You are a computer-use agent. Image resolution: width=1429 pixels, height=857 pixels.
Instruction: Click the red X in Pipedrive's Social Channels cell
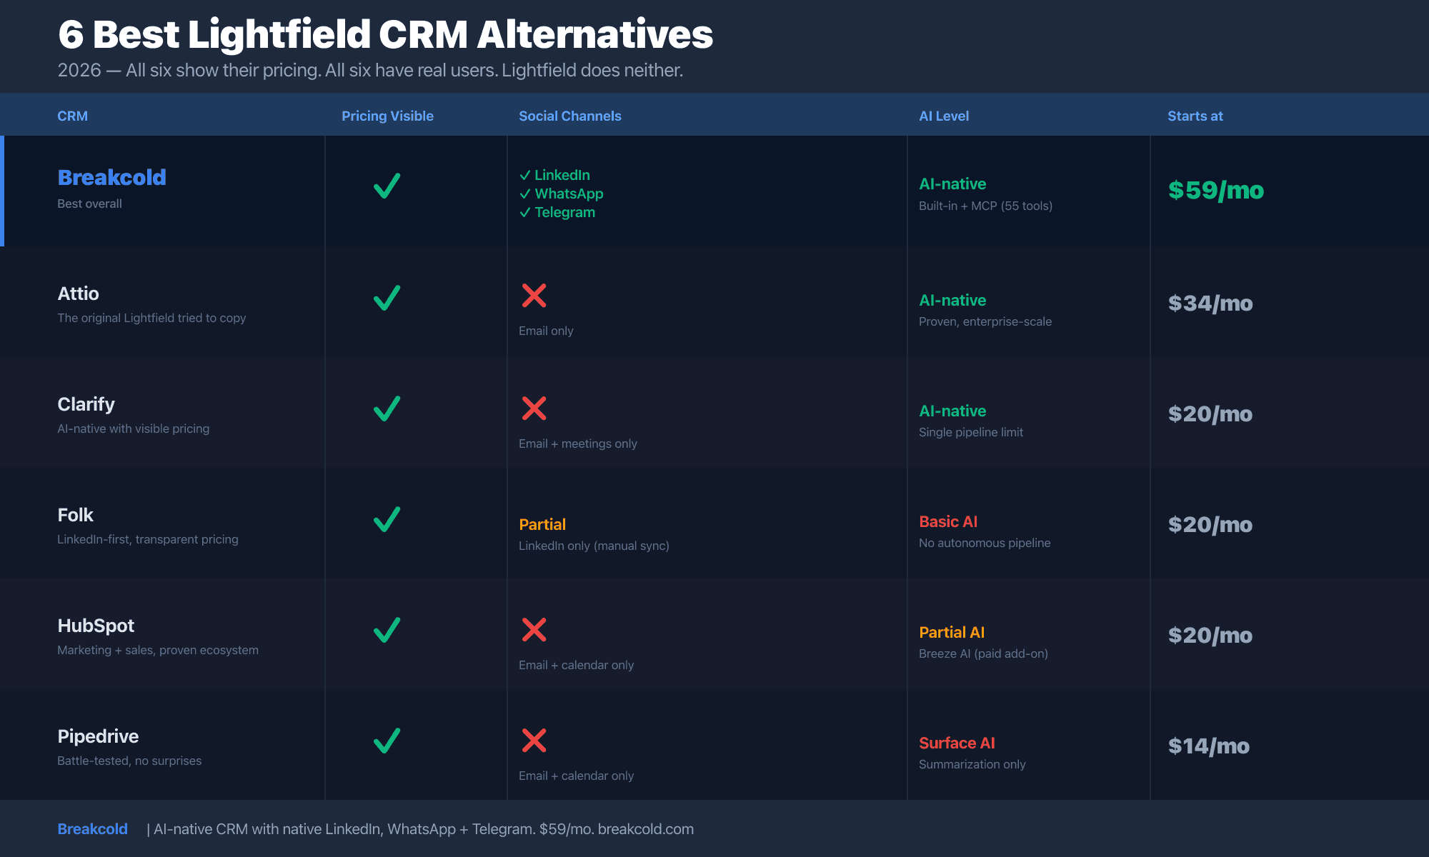534,741
